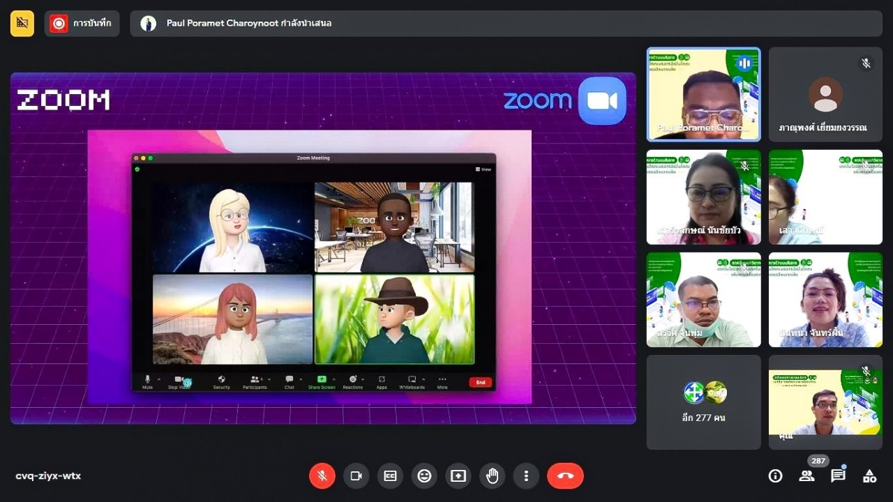Click the red End button in Zoom
The width and height of the screenshot is (893, 502).
(480, 382)
